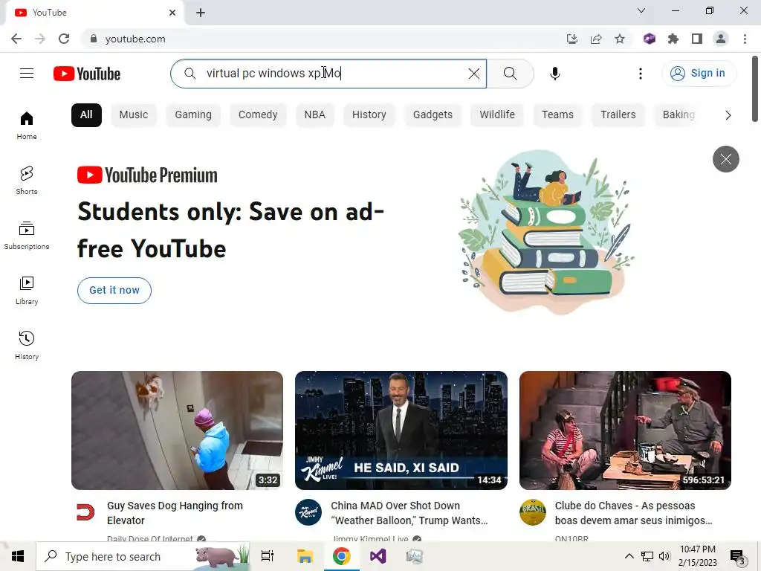761x571 pixels.
Task: Open File Explorer from taskbar
Action: click(305, 556)
